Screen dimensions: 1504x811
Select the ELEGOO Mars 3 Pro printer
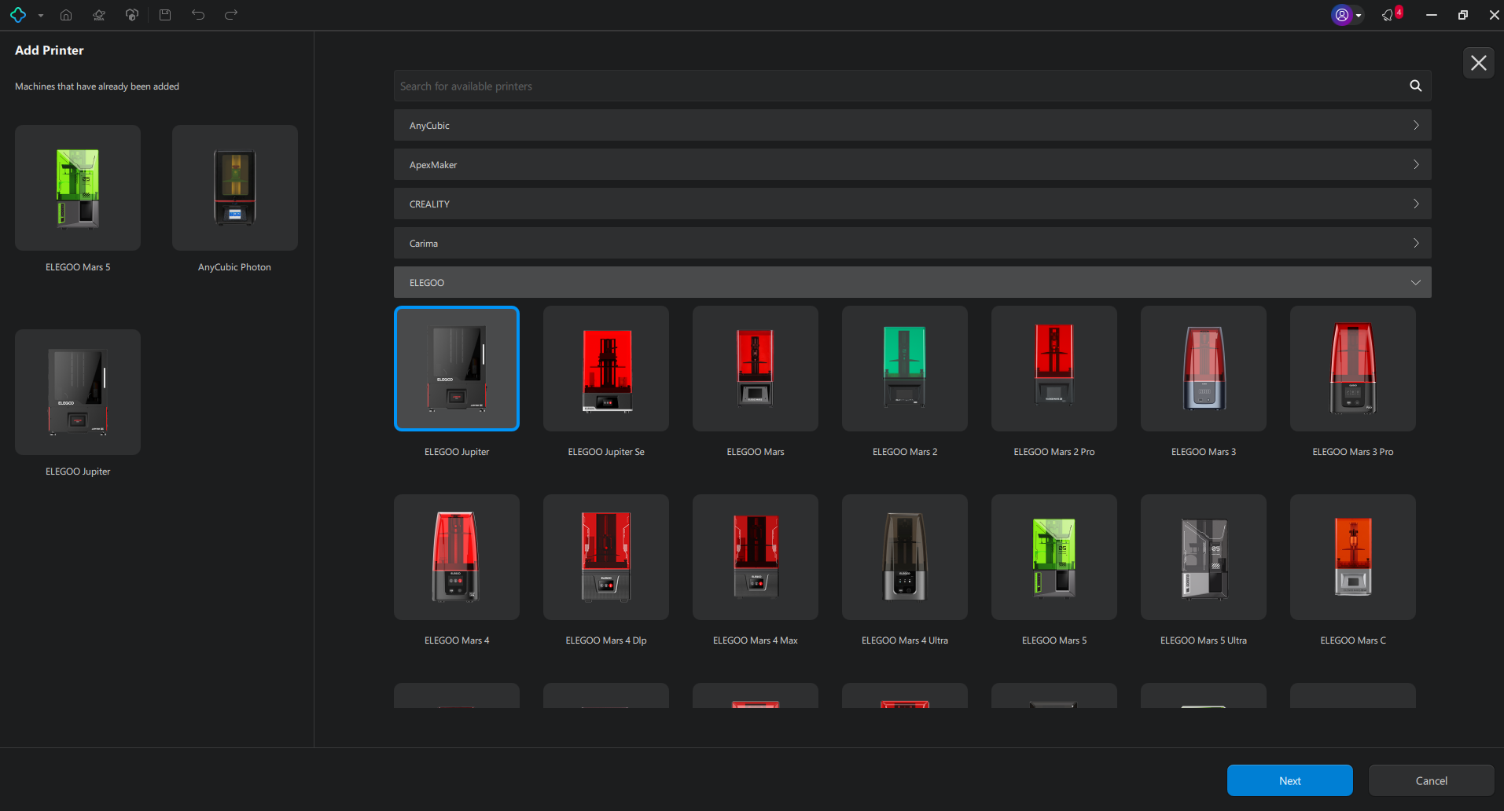1353,369
